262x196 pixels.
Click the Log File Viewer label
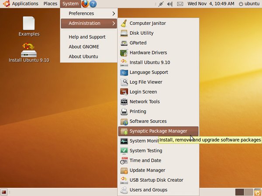tap(146, 82)
